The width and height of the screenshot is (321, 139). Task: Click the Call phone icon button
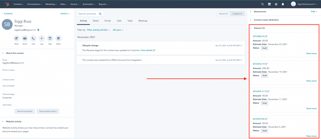33,39
